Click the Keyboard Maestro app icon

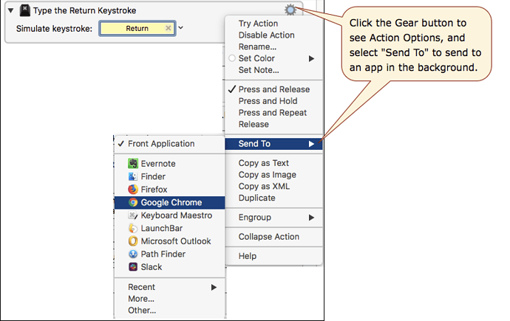coord(133,215)
